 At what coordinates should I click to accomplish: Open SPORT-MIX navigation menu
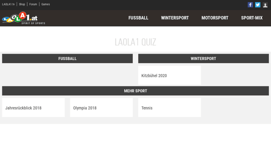pos(252,18)
